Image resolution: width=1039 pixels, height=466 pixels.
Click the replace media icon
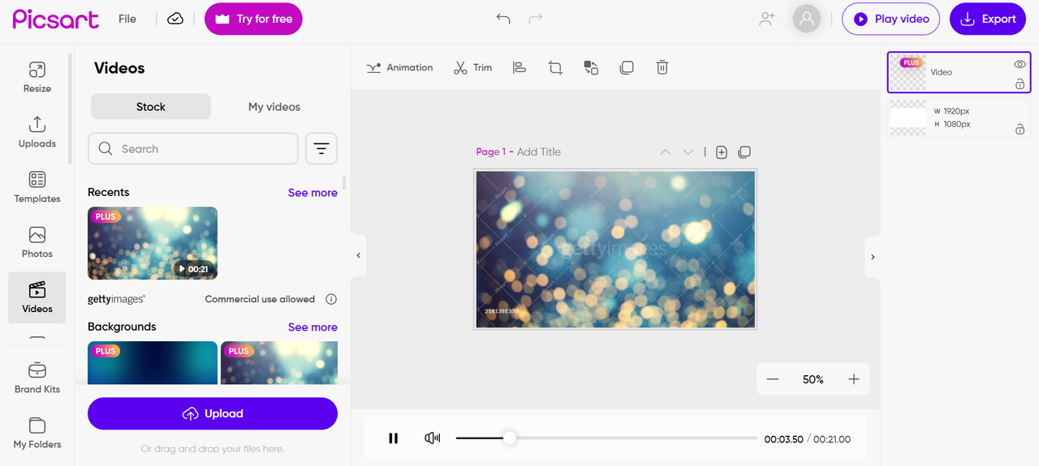coord(591,67)
